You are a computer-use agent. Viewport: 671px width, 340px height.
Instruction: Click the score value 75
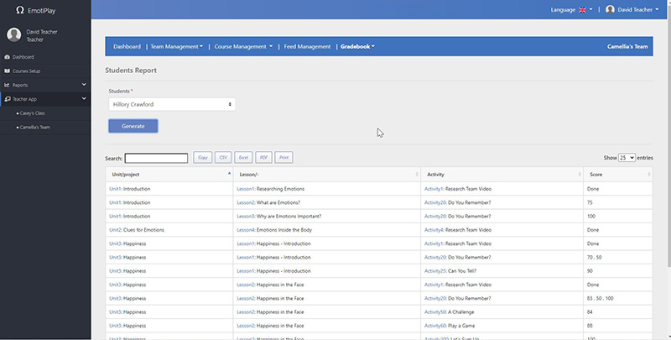click(590, 202)
